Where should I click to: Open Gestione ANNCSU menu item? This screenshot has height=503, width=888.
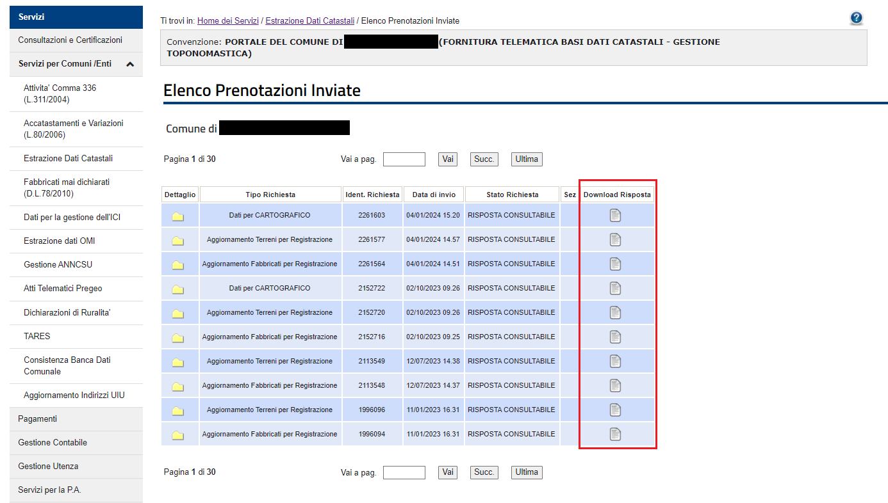pyautogui.click(x=58, y=264)
